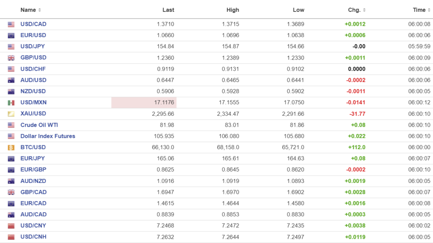
Task: Open the USD/CAD pair link
Action: [x=33, y=24]
